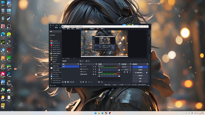205x115 pixels.
Task: Go forward in the Steam window
Action: tap(53, 27)
